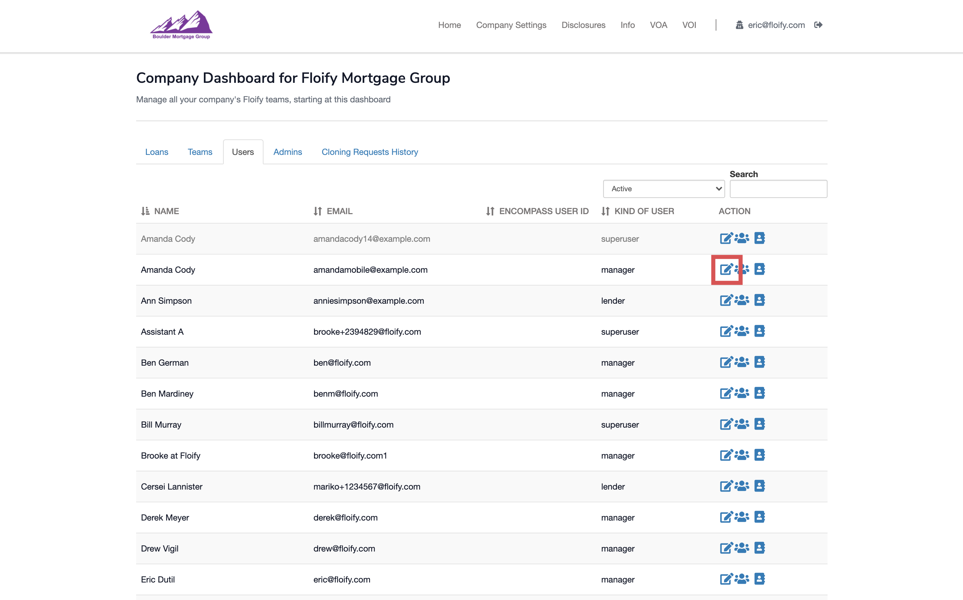Switch to the Teams tab
This screenshot has height=600, width=963.
(x=200, y=152)
